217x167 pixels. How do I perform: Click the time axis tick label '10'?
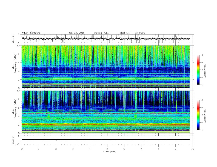tap(193, 149)
